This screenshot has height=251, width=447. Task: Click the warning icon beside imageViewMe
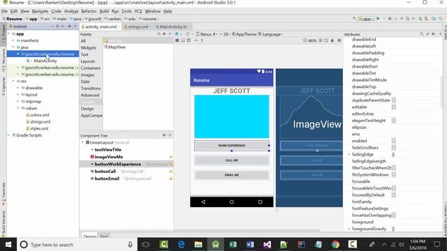(170, 157)
